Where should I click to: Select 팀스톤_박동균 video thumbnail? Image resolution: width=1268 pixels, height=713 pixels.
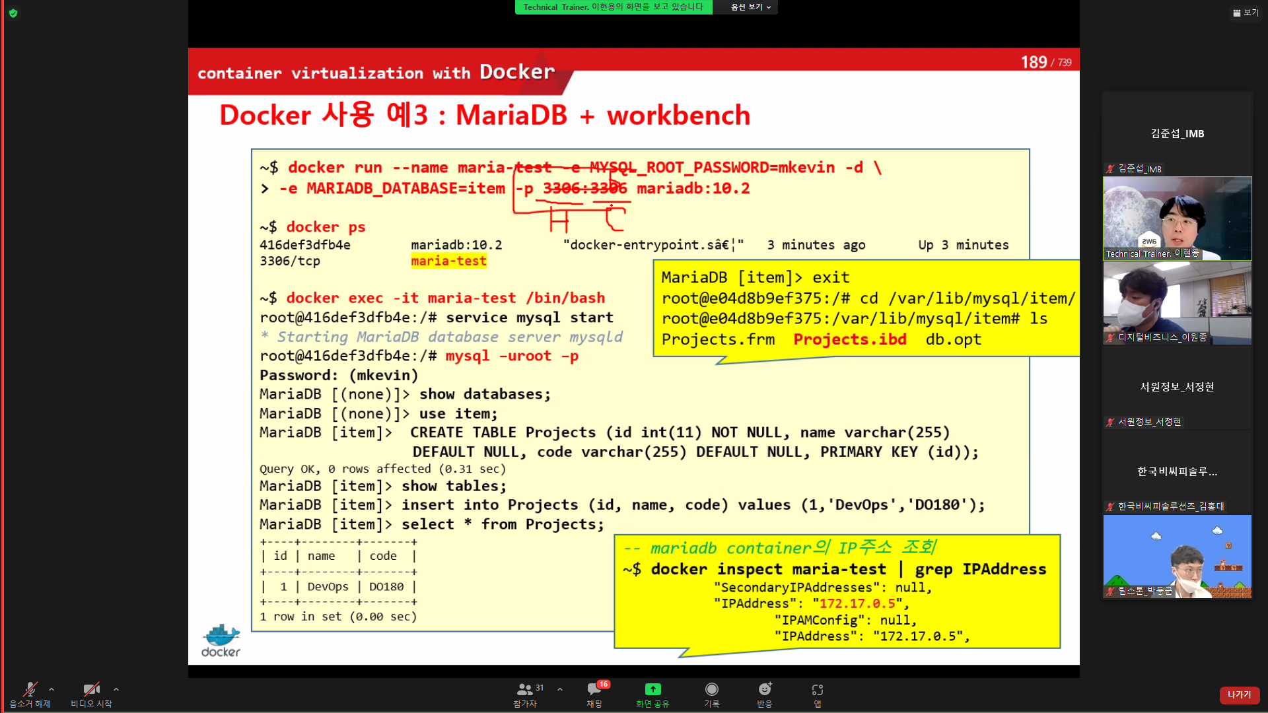click(x=1177, y=557)
